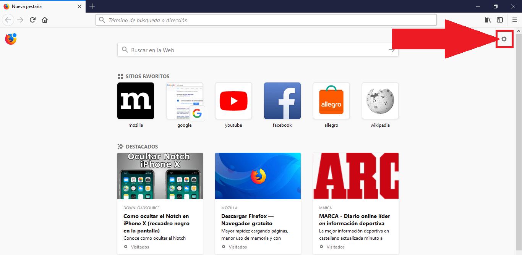The image size is (522, 255).
Task: Click the MARCA source label on card
Action: pyautogui.click(x=326, y=208)
